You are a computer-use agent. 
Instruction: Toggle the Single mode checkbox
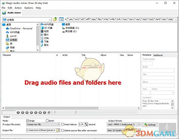click(x=27, y=121)
